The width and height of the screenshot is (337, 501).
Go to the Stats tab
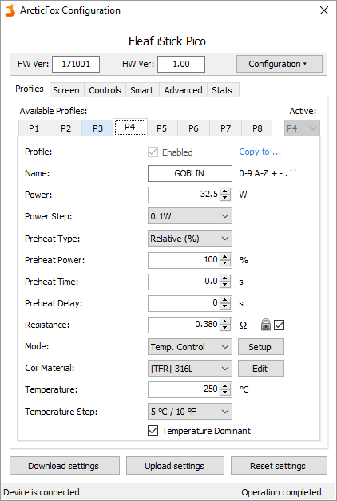point(222,90)
